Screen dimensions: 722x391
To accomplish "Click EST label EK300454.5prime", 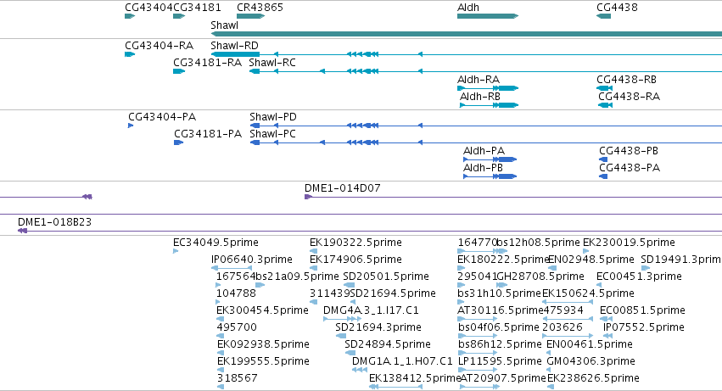I will (262, 311).
